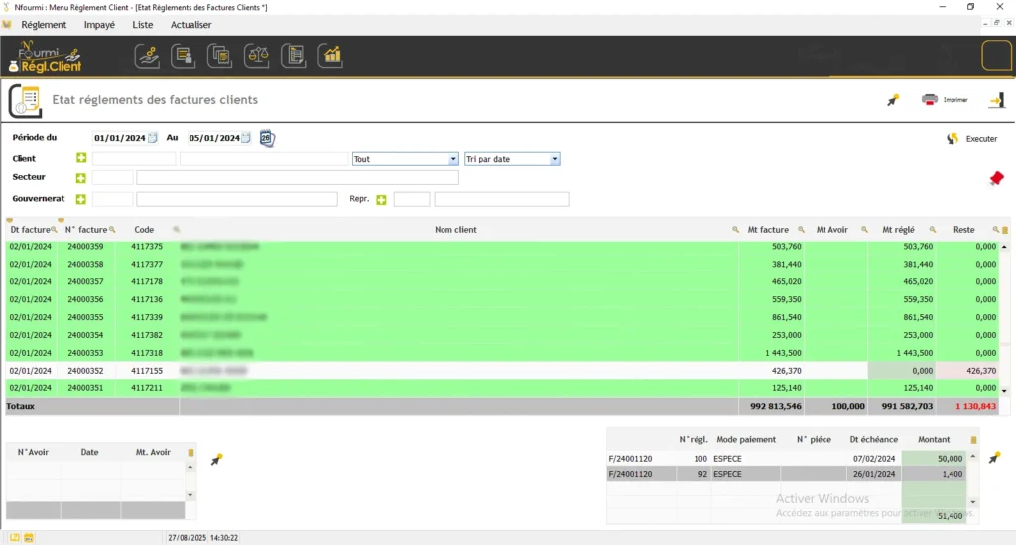Click the pin icon beside the payments table
Image resolution: width=1016 pixels, height=545 pixels.
click(x=994, y=458)
